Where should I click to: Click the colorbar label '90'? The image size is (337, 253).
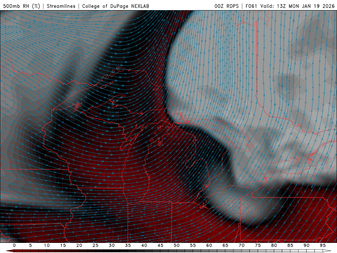(306, 245)
